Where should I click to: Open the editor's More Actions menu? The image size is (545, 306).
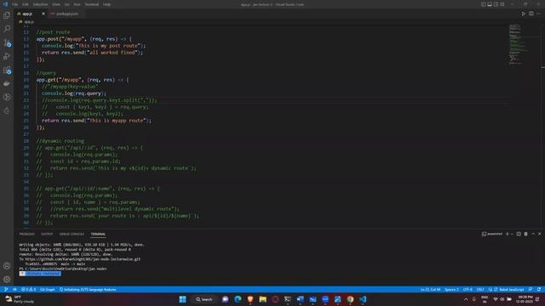point(539,14)
